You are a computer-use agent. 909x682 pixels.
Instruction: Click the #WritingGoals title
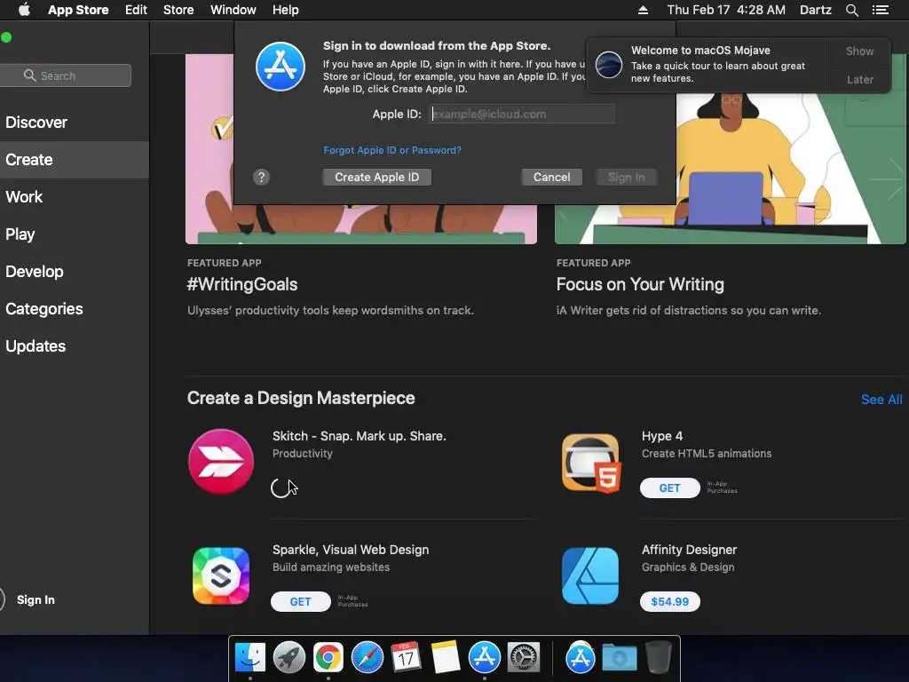242,284
